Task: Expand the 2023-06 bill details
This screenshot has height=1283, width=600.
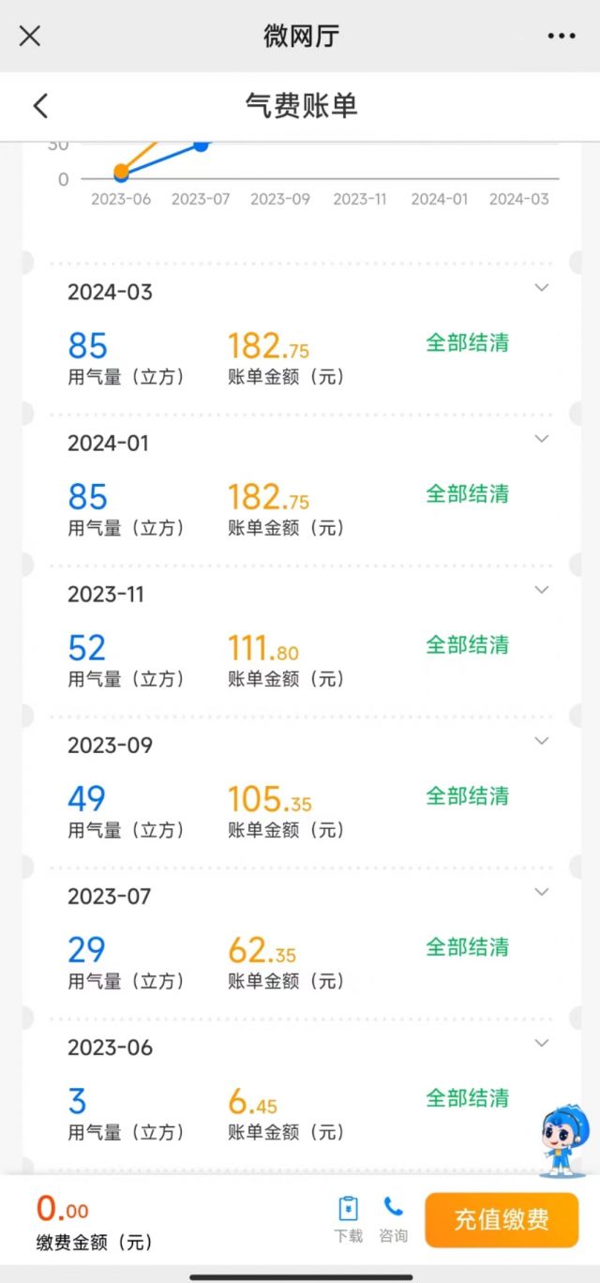Action: pyautogui.click(x=541, y=1043)
